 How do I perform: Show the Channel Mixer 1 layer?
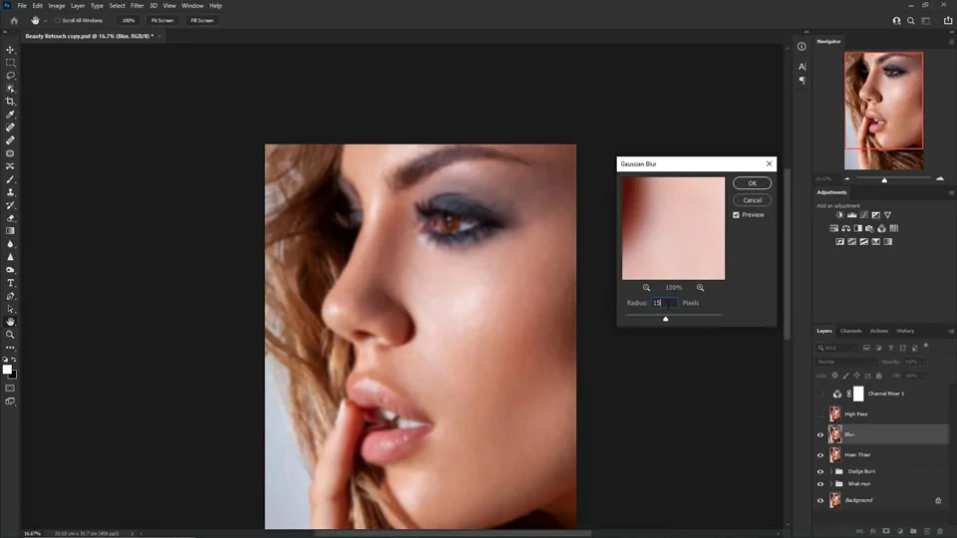tap(820, 395)
